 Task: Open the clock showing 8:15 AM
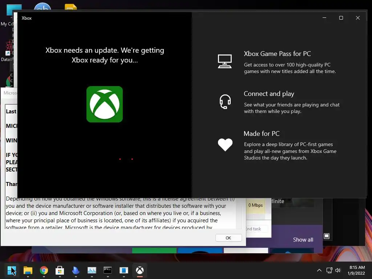coord(356,270)
